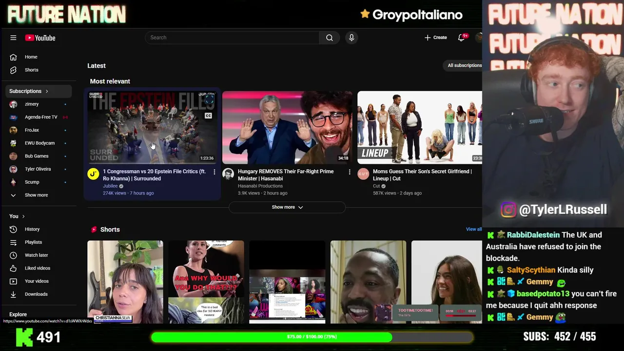Open Lineup Cut video thumbnail
Screen dimensions: 624x351
pos(420,127)
